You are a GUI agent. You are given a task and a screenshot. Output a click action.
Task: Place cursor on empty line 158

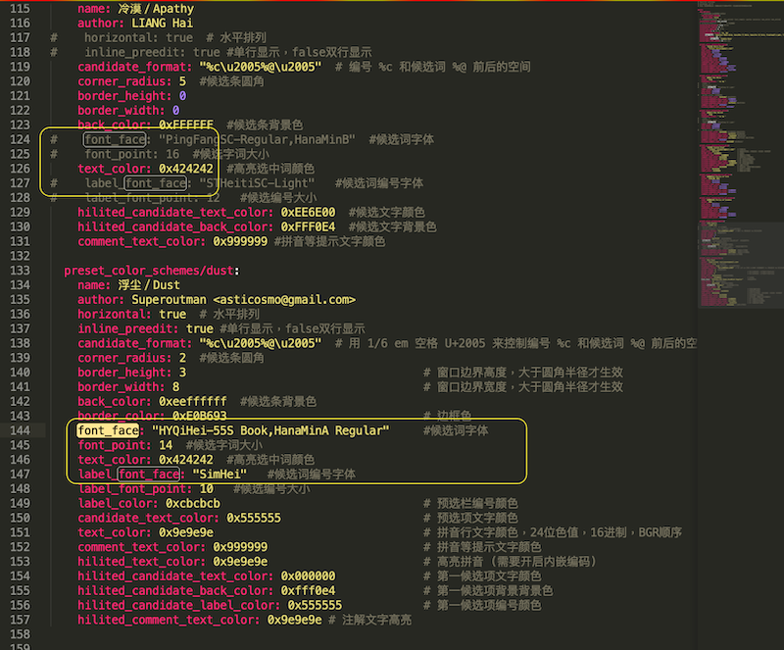pyautogui.click(x=294, y=634)
